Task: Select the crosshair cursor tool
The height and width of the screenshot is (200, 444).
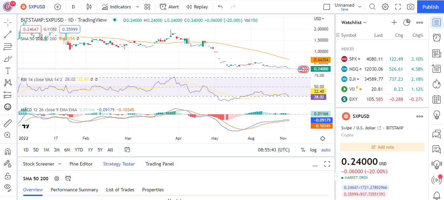Action: 8,23
